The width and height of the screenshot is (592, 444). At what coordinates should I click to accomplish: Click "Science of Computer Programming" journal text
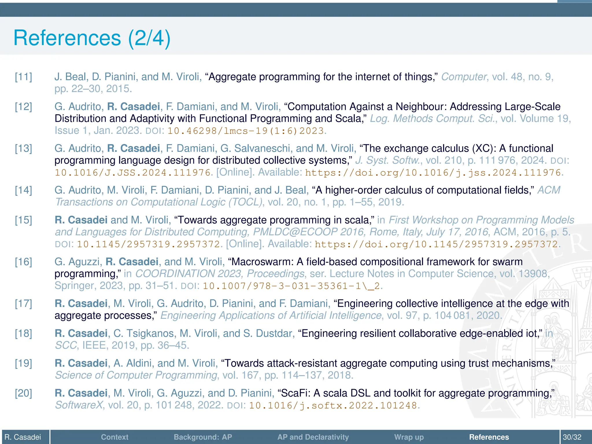[136, 375]
